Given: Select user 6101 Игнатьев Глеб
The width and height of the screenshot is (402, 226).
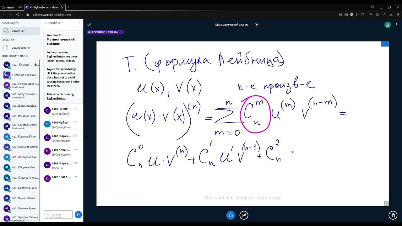Looking at the screenshot, I should click(21, 116).
